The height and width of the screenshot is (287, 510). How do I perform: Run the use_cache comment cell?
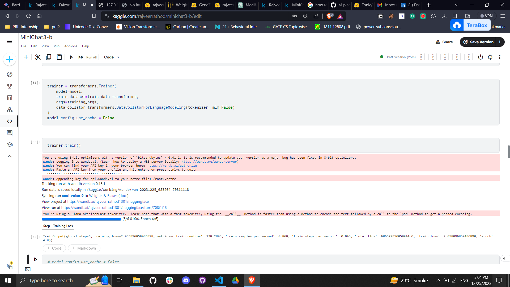[x=36, y=259]
